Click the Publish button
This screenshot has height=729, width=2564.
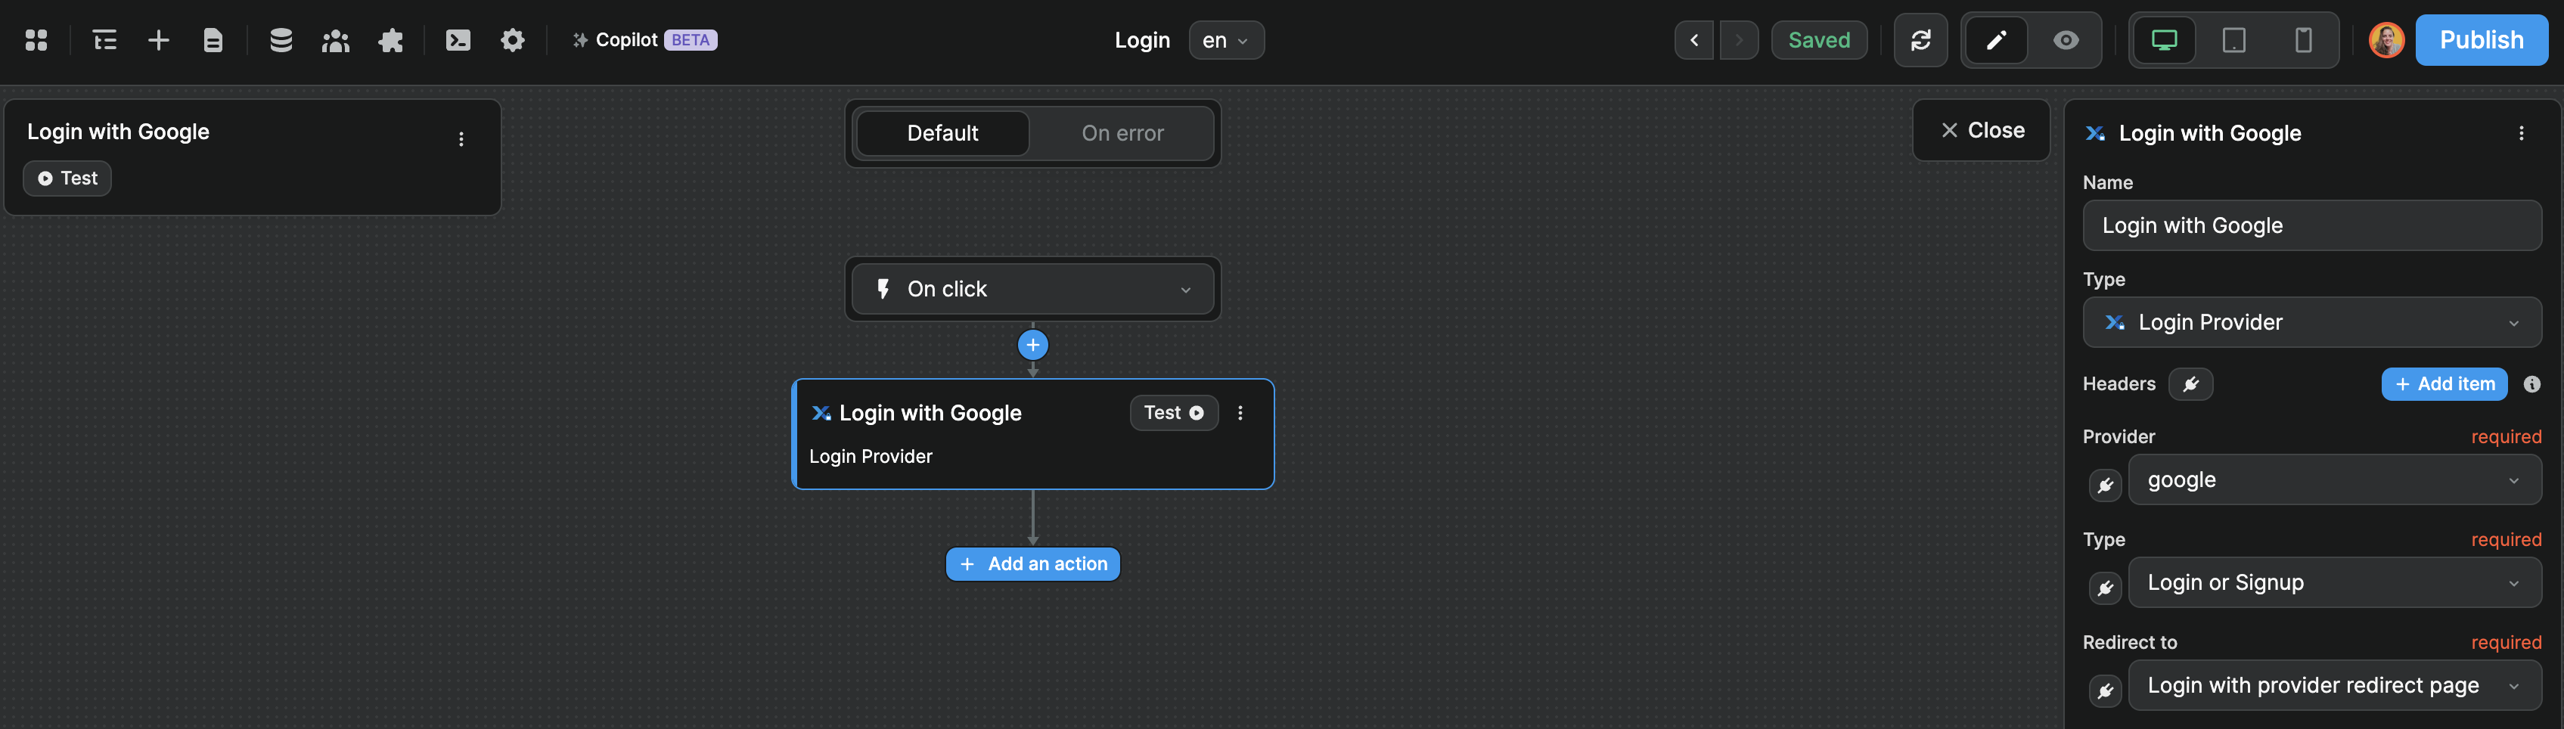point(2482,40)
